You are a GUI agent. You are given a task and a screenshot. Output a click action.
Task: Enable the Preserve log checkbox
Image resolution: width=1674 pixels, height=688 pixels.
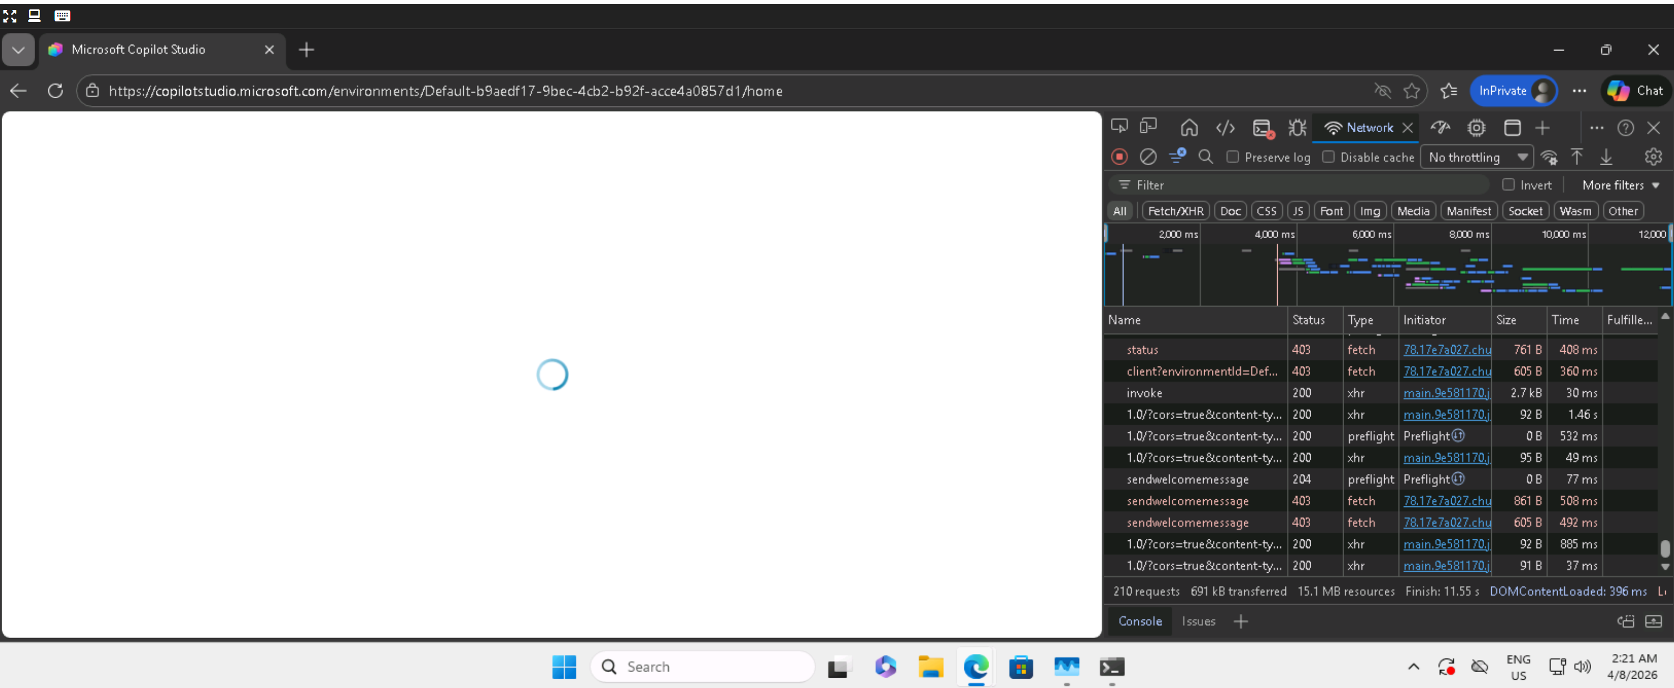[x=1232, y=156]
